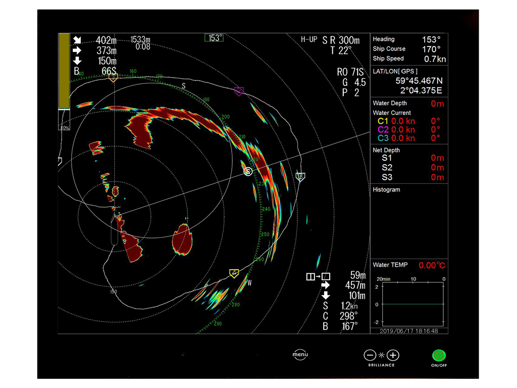Increase brilliance with the plus button
This screenshot has width=517, height=388.
393,355
